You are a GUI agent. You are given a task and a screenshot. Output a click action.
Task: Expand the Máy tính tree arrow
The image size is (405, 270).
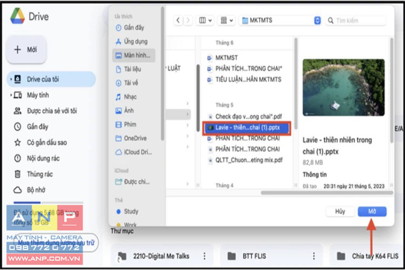(x=11, y=95)
